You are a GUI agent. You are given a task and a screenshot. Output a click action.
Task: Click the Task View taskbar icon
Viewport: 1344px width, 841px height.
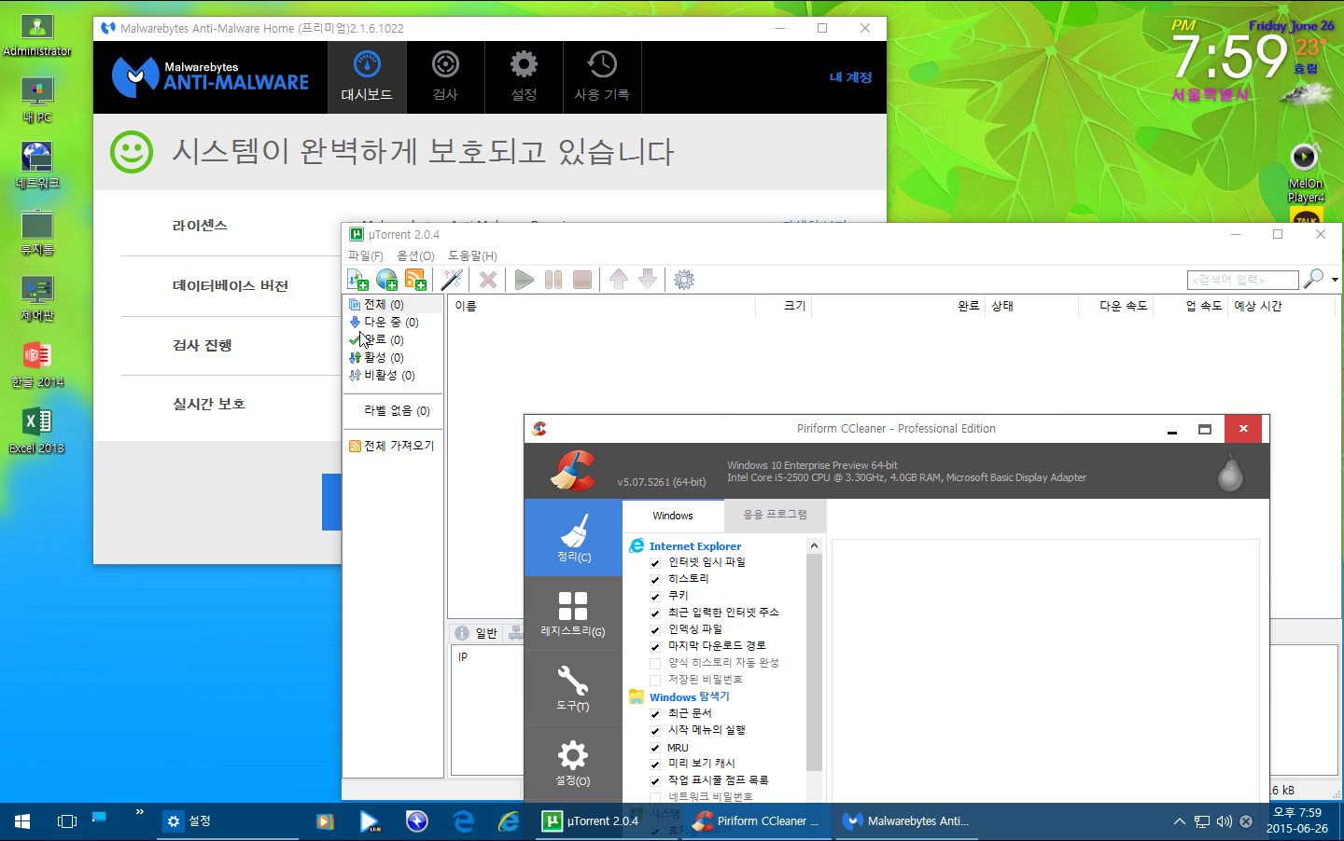67,821
